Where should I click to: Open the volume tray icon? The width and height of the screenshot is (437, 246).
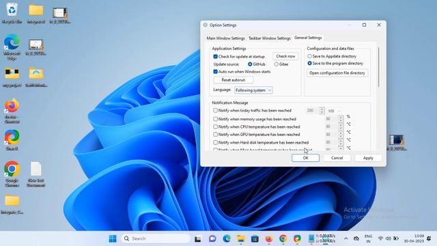[389, 238]
